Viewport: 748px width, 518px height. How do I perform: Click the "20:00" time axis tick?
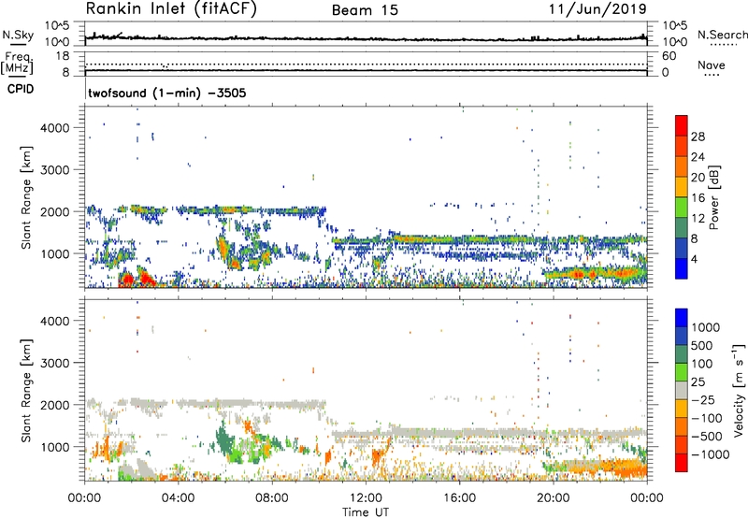[553, 498]
